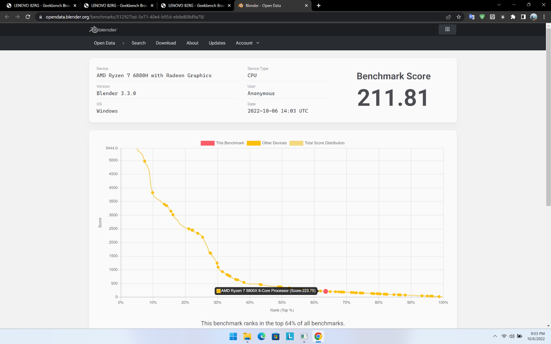Click the page vertical scrollbar thumb
This screenshot has height=344, width=551.
(548, 117)
